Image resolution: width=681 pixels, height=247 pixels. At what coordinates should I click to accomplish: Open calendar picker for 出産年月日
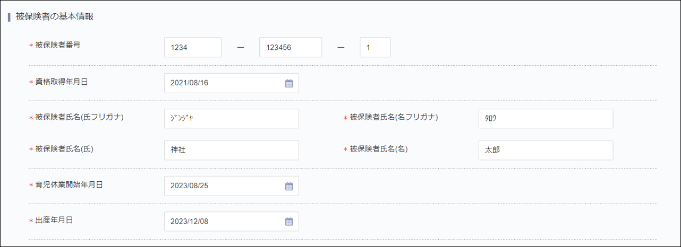point(289,222)
